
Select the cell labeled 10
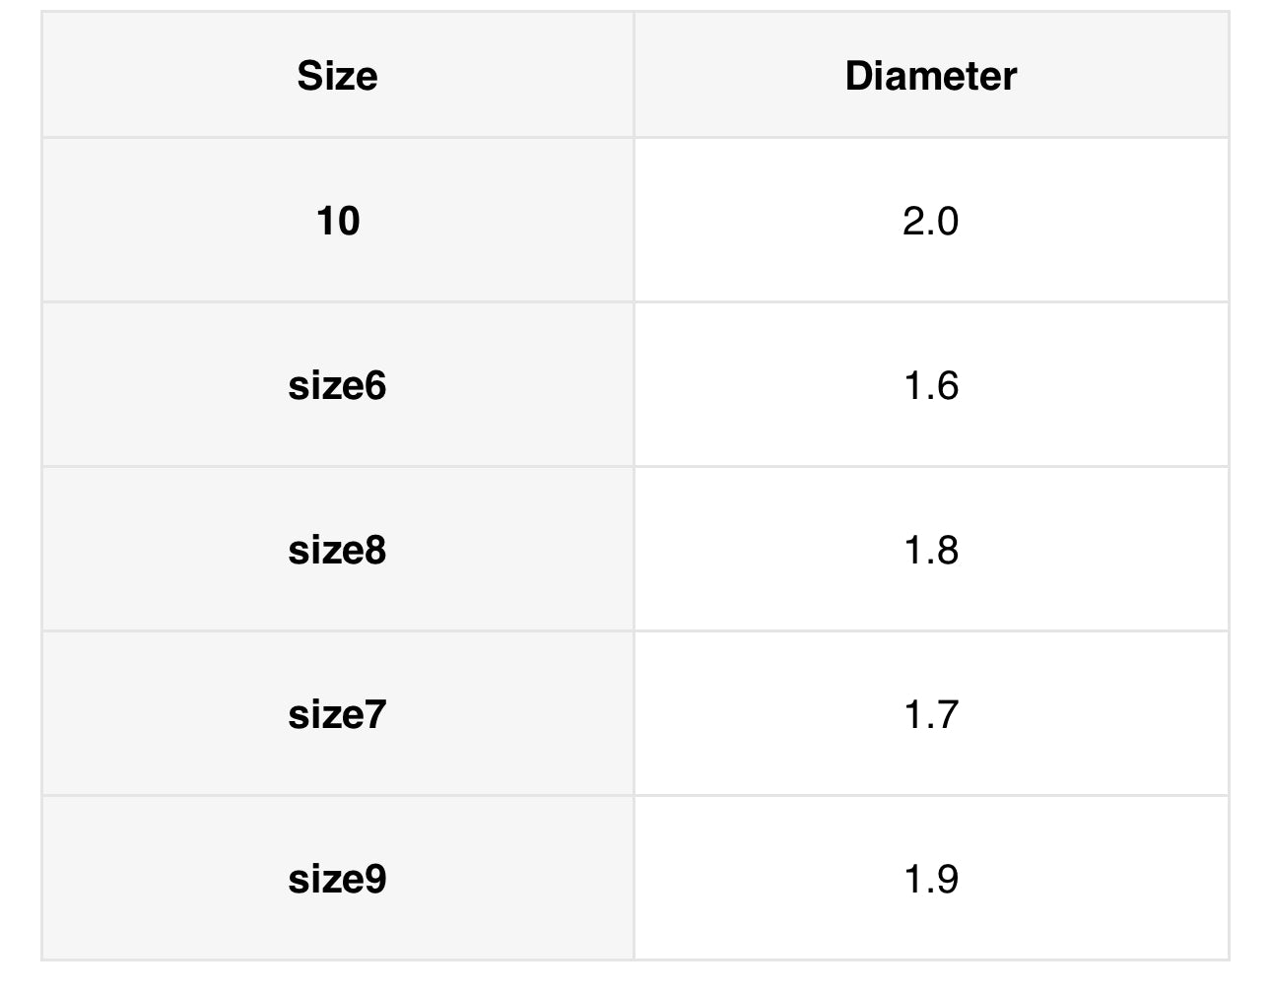click(337, 221)
